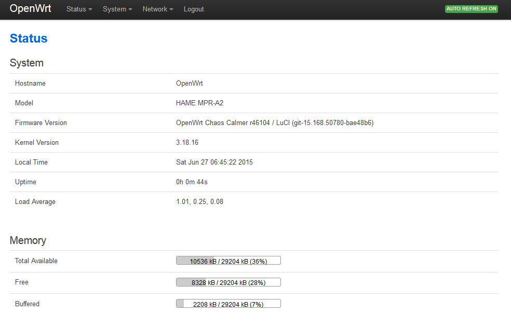Select the local time Sat Jun 27 value
The width and height of the screenshot is (511, 327).
point(214,162)
